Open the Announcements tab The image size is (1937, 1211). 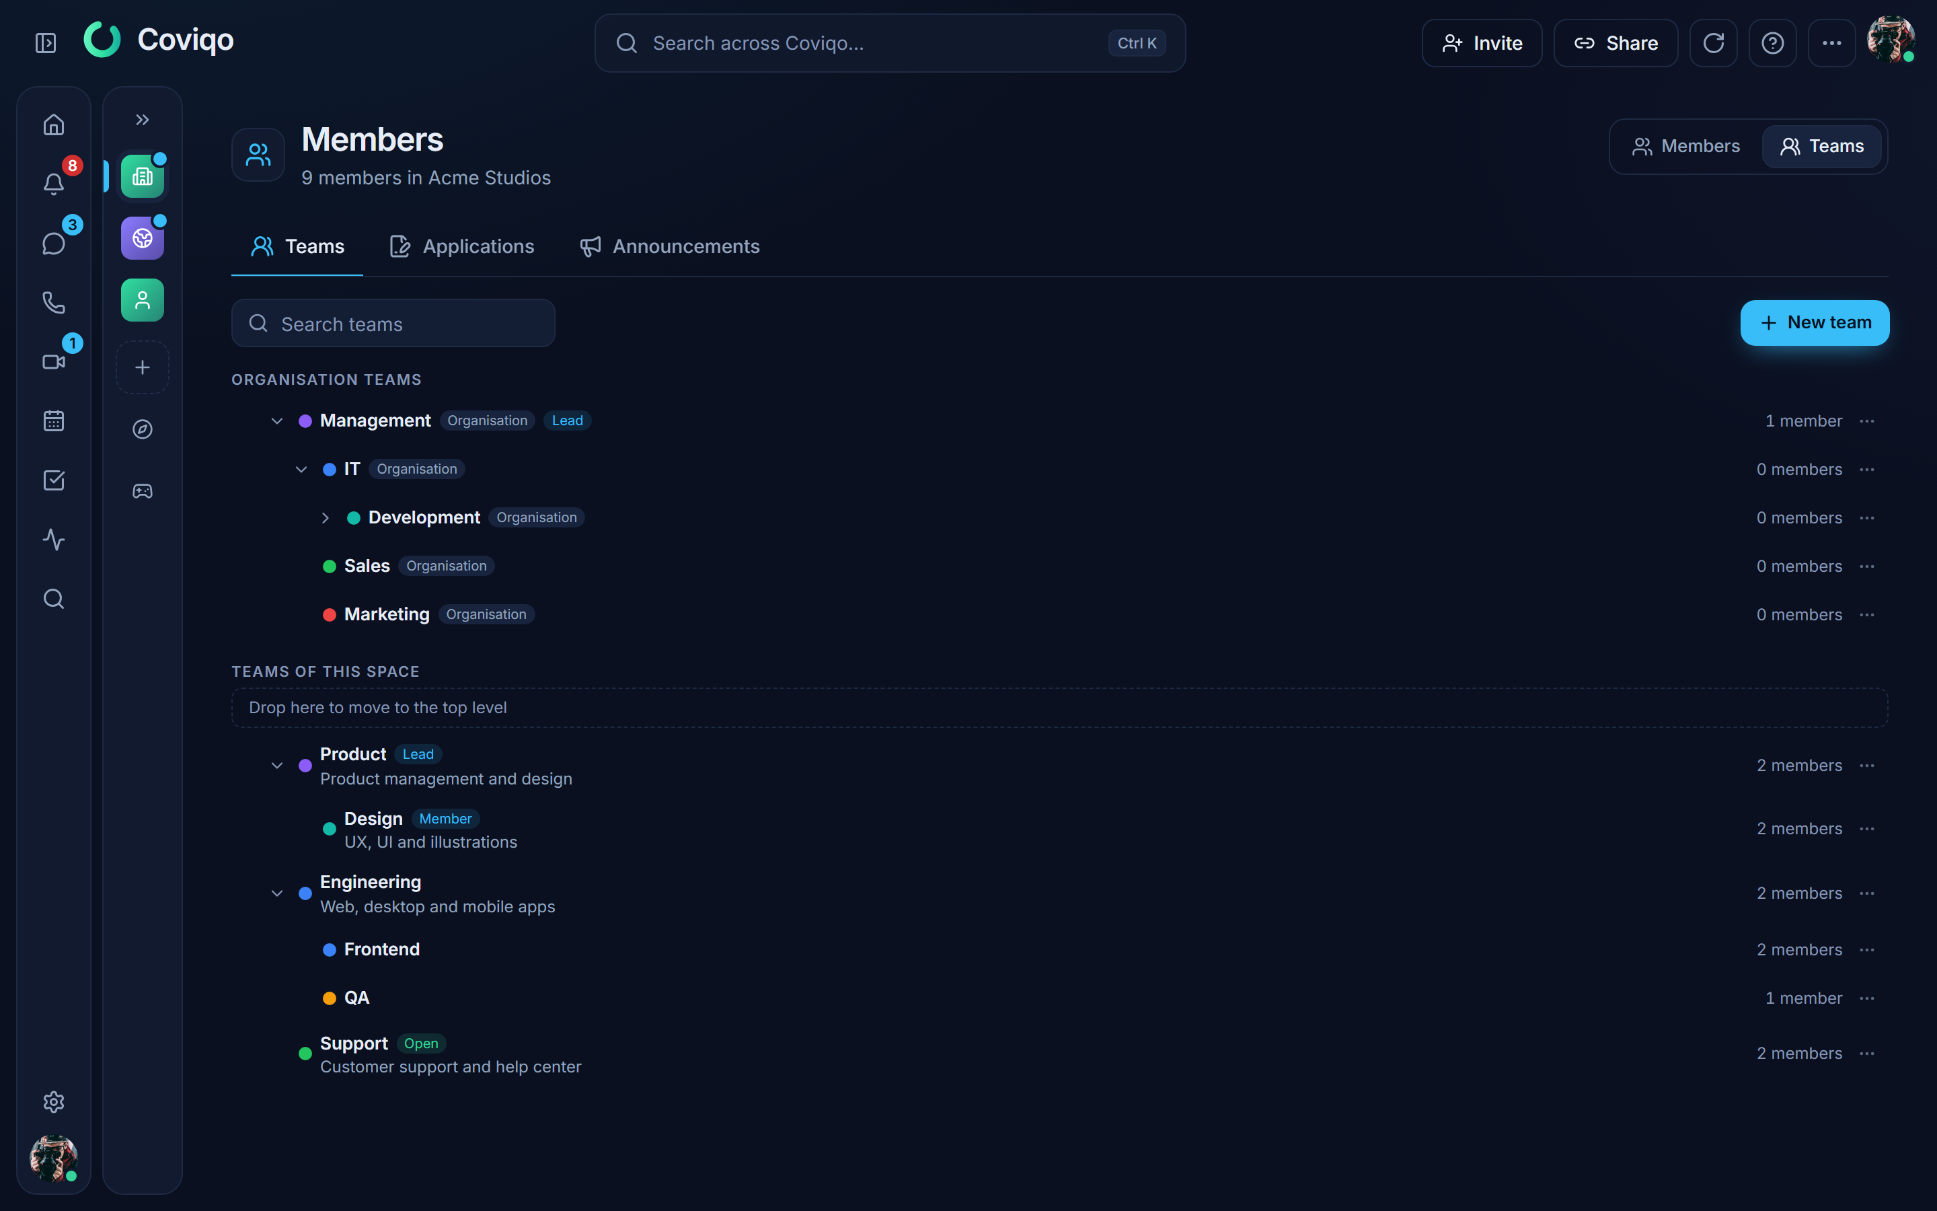pyautogui.click(x=670, y=247)
